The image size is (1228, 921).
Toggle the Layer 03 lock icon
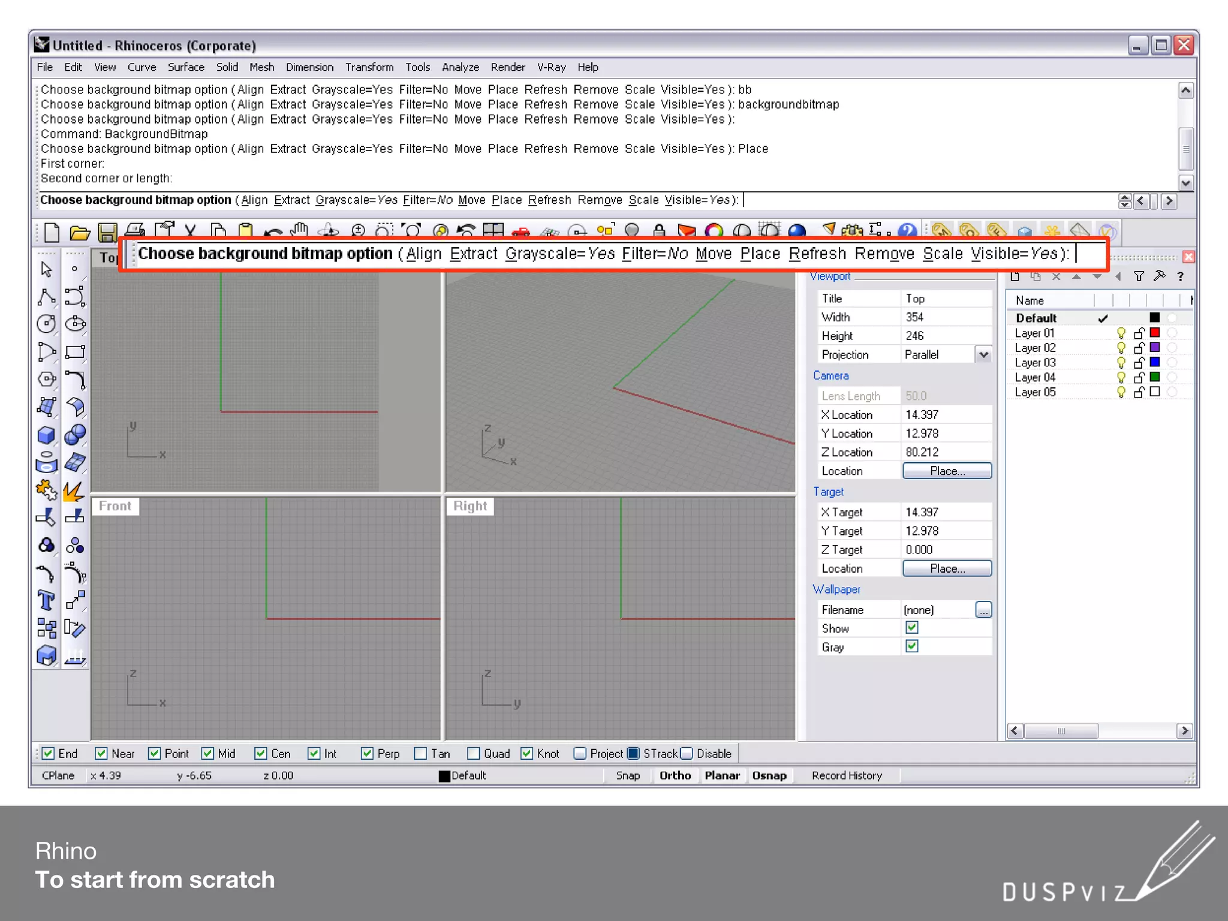point(1139,362)
